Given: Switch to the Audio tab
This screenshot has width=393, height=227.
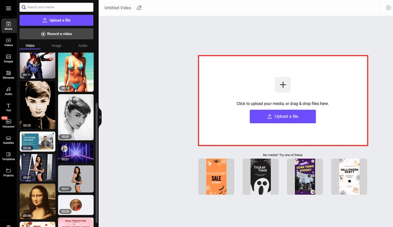Looking at the screenshot, I should point(83,46).
